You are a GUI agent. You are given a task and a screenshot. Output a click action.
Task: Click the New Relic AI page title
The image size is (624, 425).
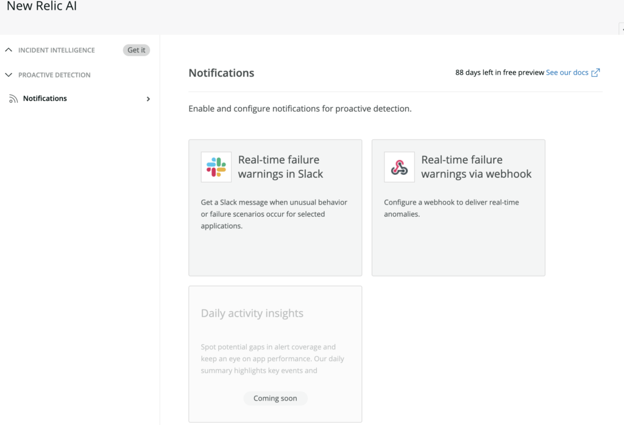(x=42, y=6)
